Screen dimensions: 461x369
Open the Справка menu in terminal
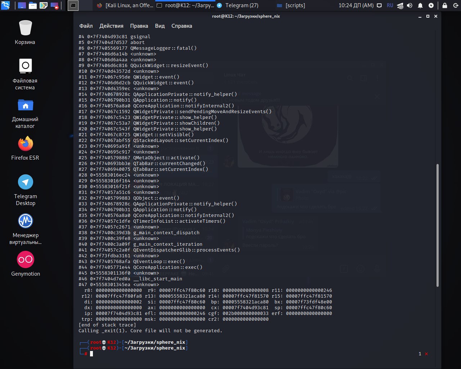[182, 26]
